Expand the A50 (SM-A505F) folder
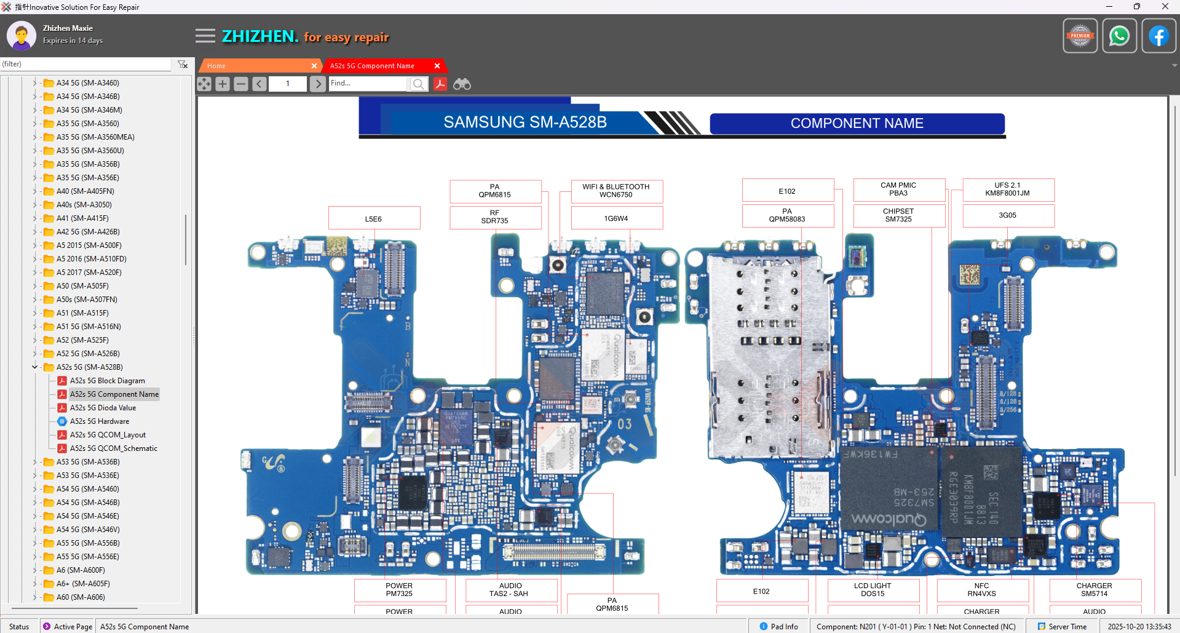1180x633 pixels. pyautogui.click(x=35, y=286)
